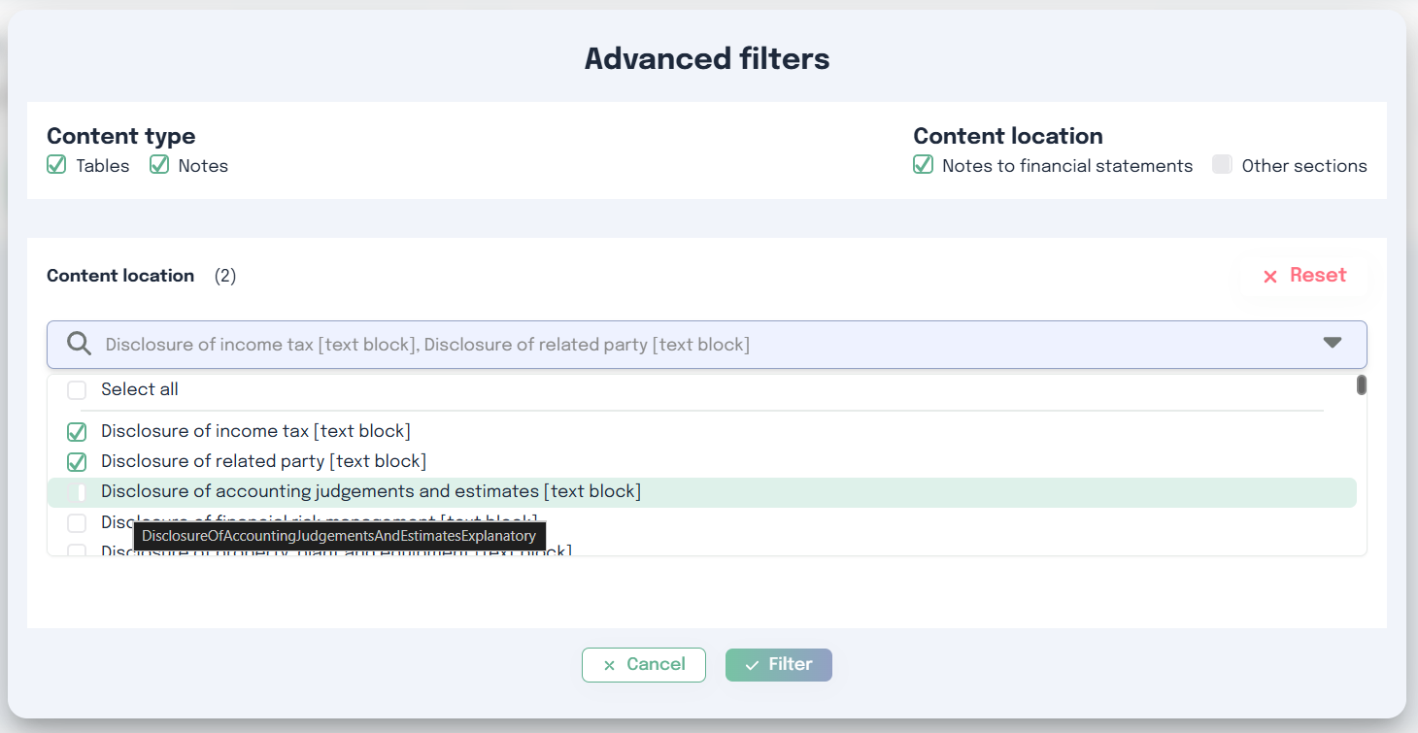Click the magnifier search icon
This screenshot has width=1418, height=733.
click(x=79, y=344)
